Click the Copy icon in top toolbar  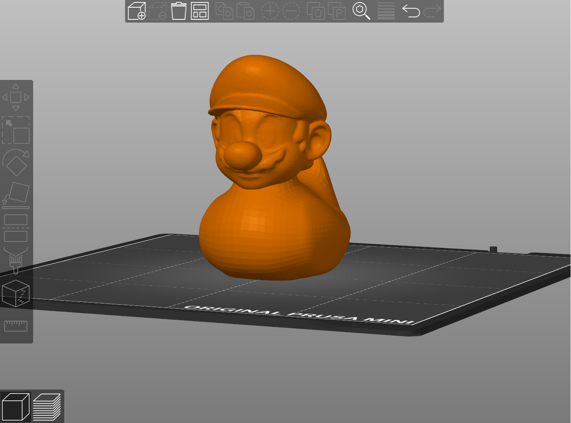224,11
